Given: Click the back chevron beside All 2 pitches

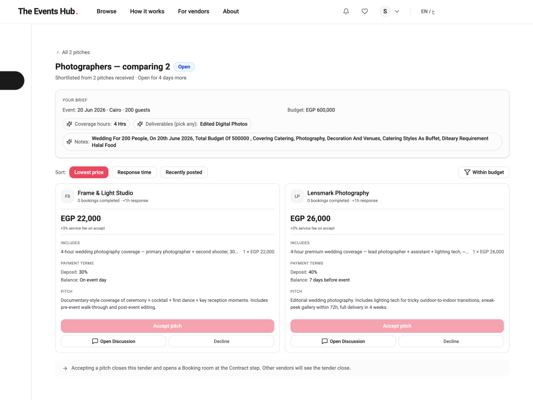Looking at the screenshot, I should [58, 52].
